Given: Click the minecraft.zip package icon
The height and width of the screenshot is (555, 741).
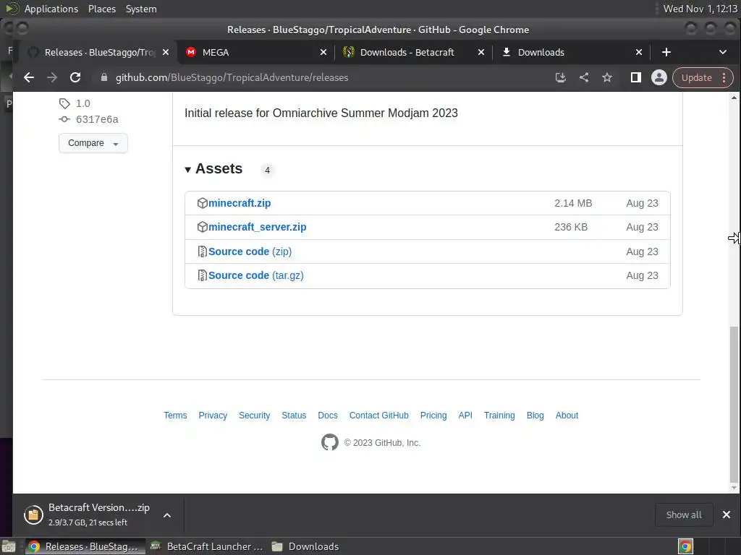Looking at the screenshot, I should coord(203,203).
